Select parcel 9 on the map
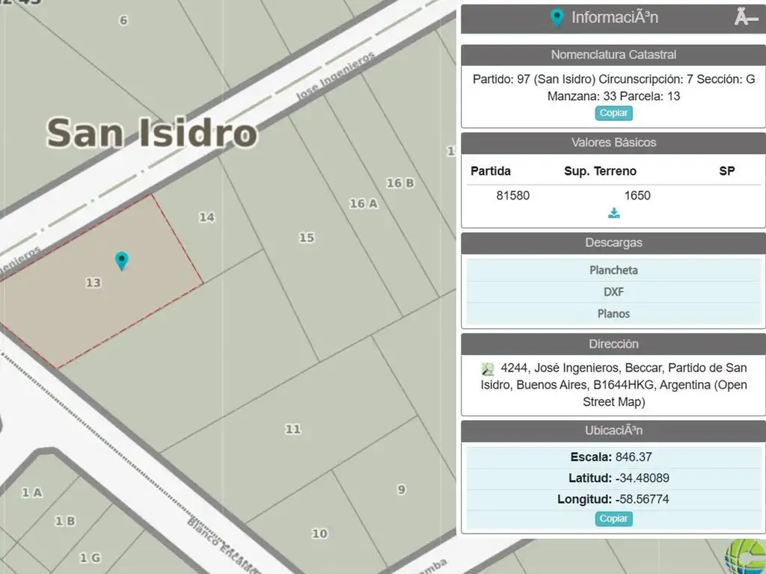This screenshot has height=574, width=766. [x=401, y=490]
